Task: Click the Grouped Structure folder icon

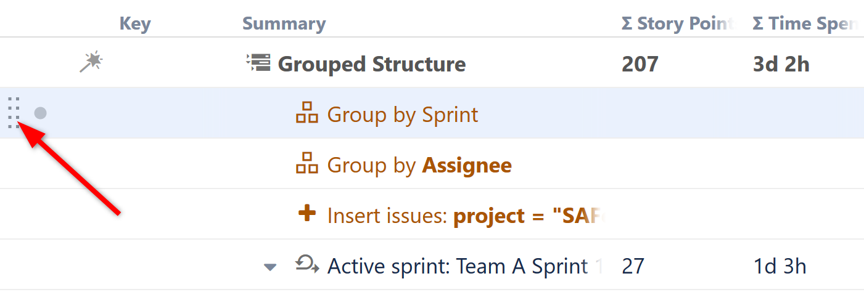Action: [258, 63]
